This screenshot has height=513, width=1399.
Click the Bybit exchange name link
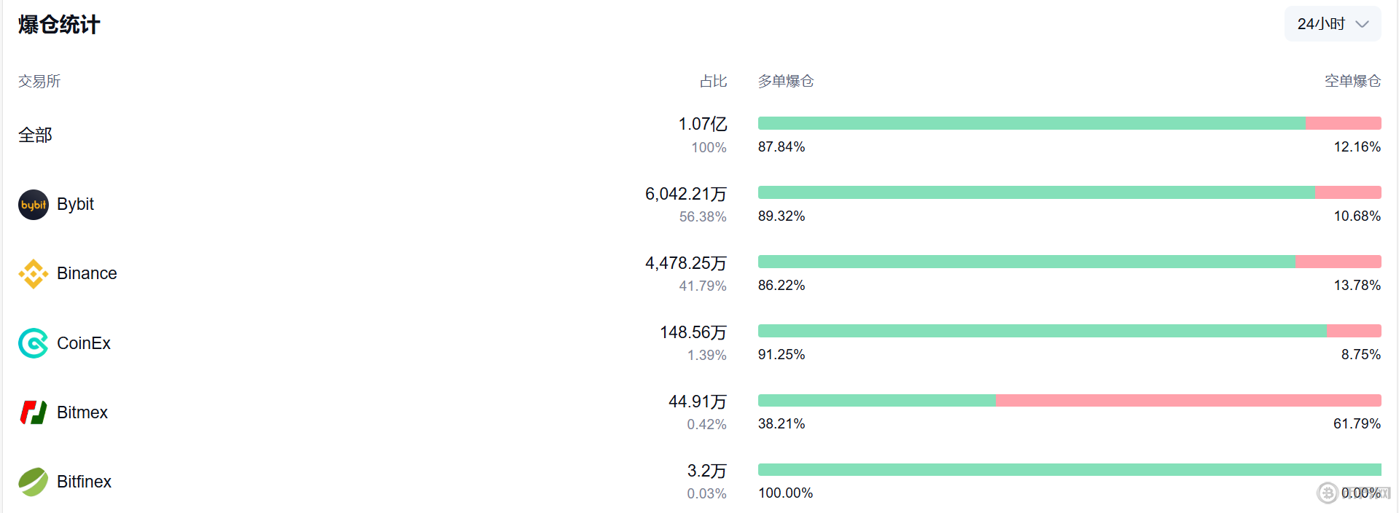(75, 204)
